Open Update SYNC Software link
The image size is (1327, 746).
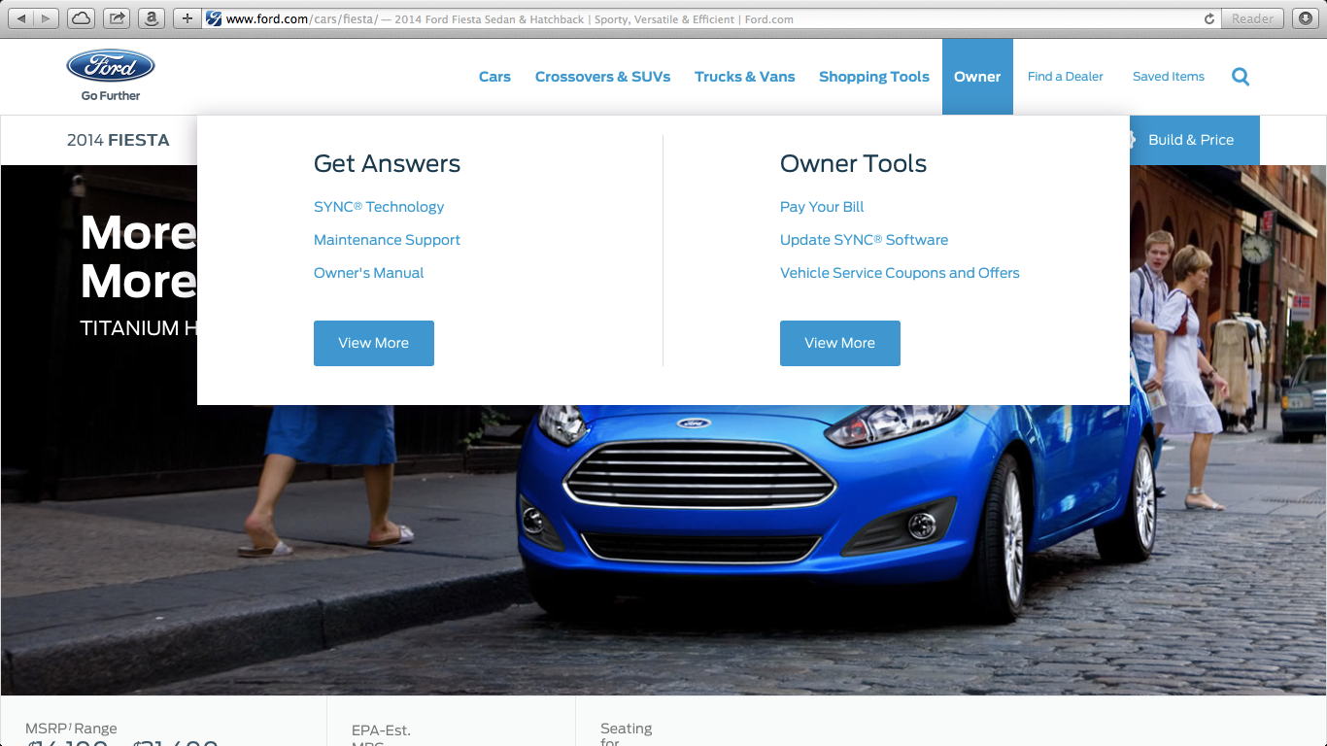(864, 240)
